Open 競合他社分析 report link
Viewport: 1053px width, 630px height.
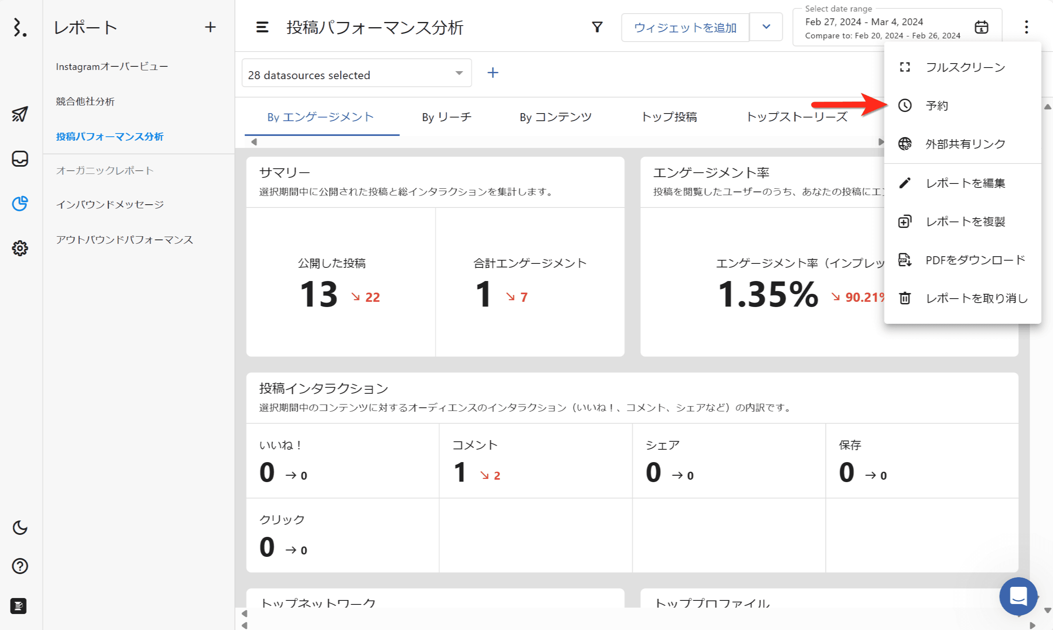point(85,102)
